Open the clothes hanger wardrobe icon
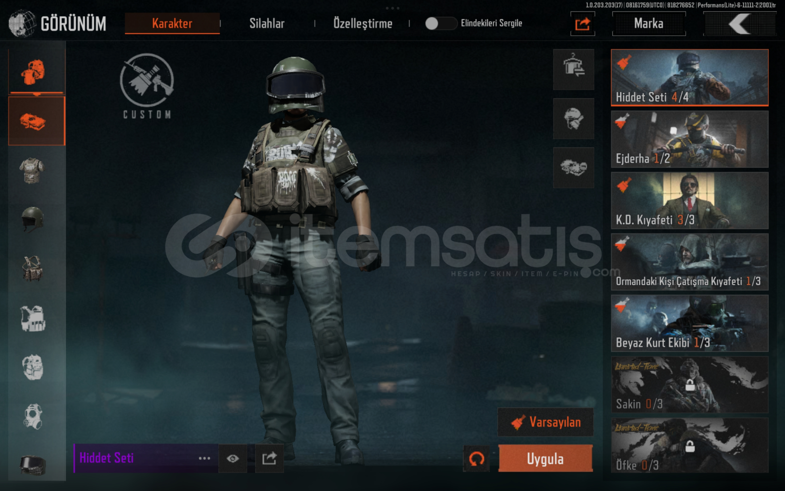This screenshot has height=491, width=785. (x=574, y=69)
